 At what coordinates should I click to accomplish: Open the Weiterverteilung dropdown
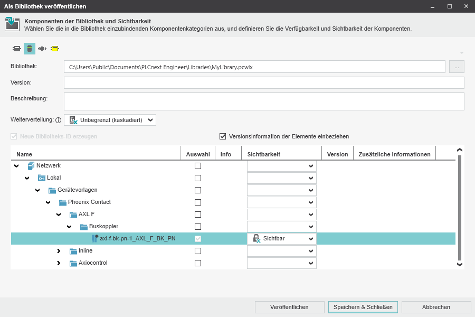click(x=110, y=120)
